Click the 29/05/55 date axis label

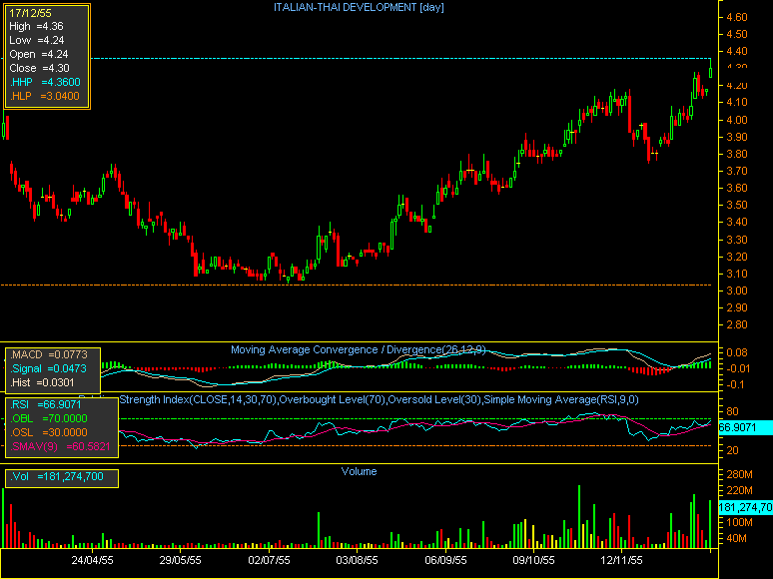pos(181,560)
